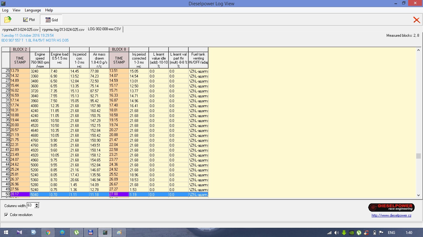The height and width of the screenshot is (237, 423).
Task: Open the Language menu
Action: click(33, 10)
